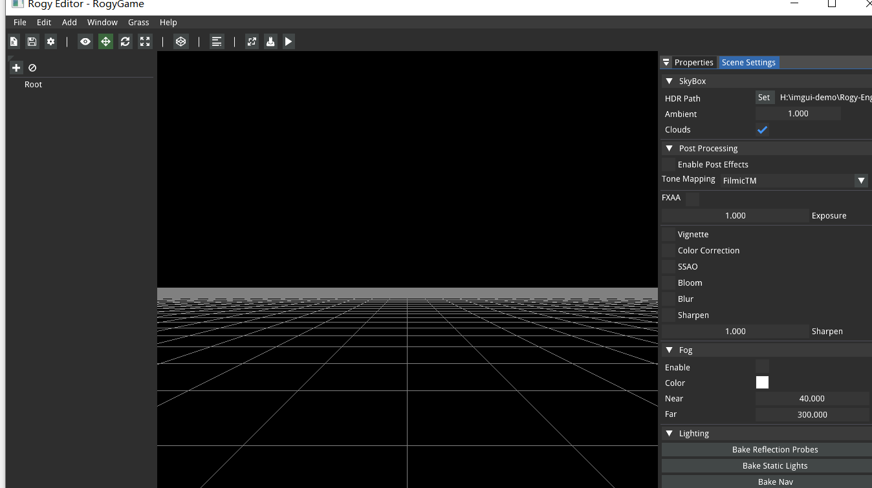The image size is (872, 488).
Task: Open project settings gear icon
Action: tap(50, 41)
